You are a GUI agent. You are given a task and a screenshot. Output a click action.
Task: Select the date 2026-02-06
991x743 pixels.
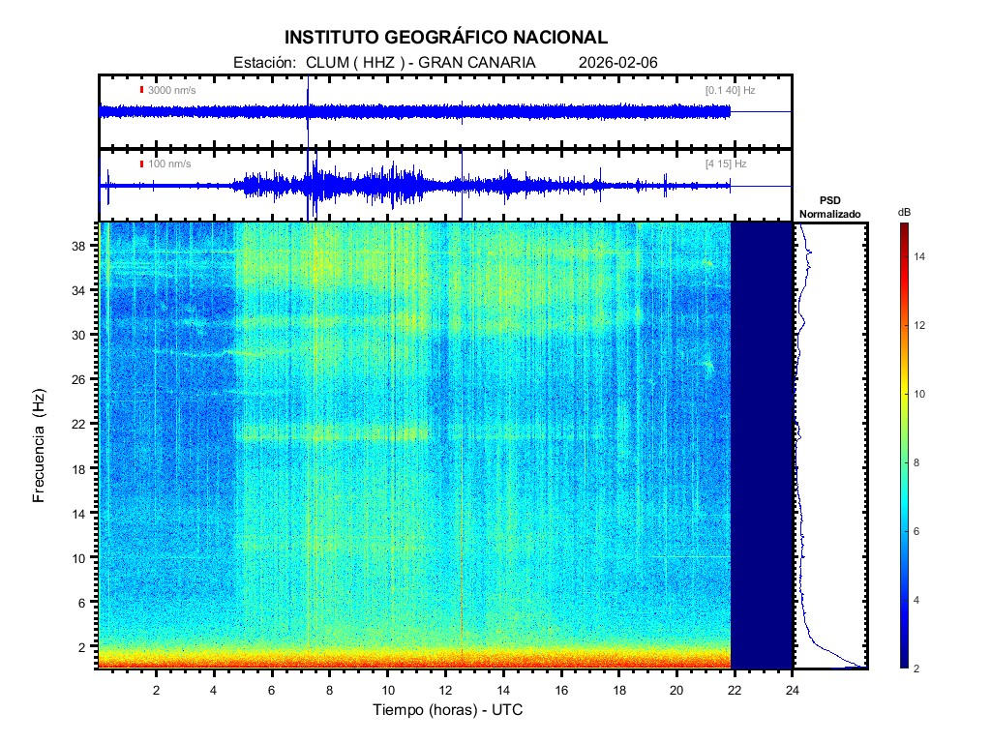coord(617,62)
